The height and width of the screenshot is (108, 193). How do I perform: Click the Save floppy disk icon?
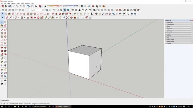point(9,6)
